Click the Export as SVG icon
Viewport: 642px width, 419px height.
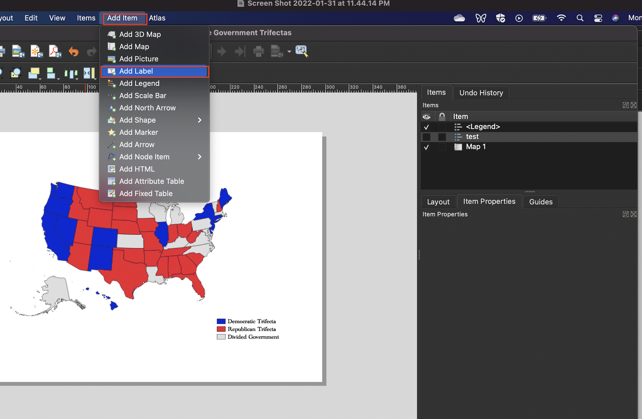point(36,51)
